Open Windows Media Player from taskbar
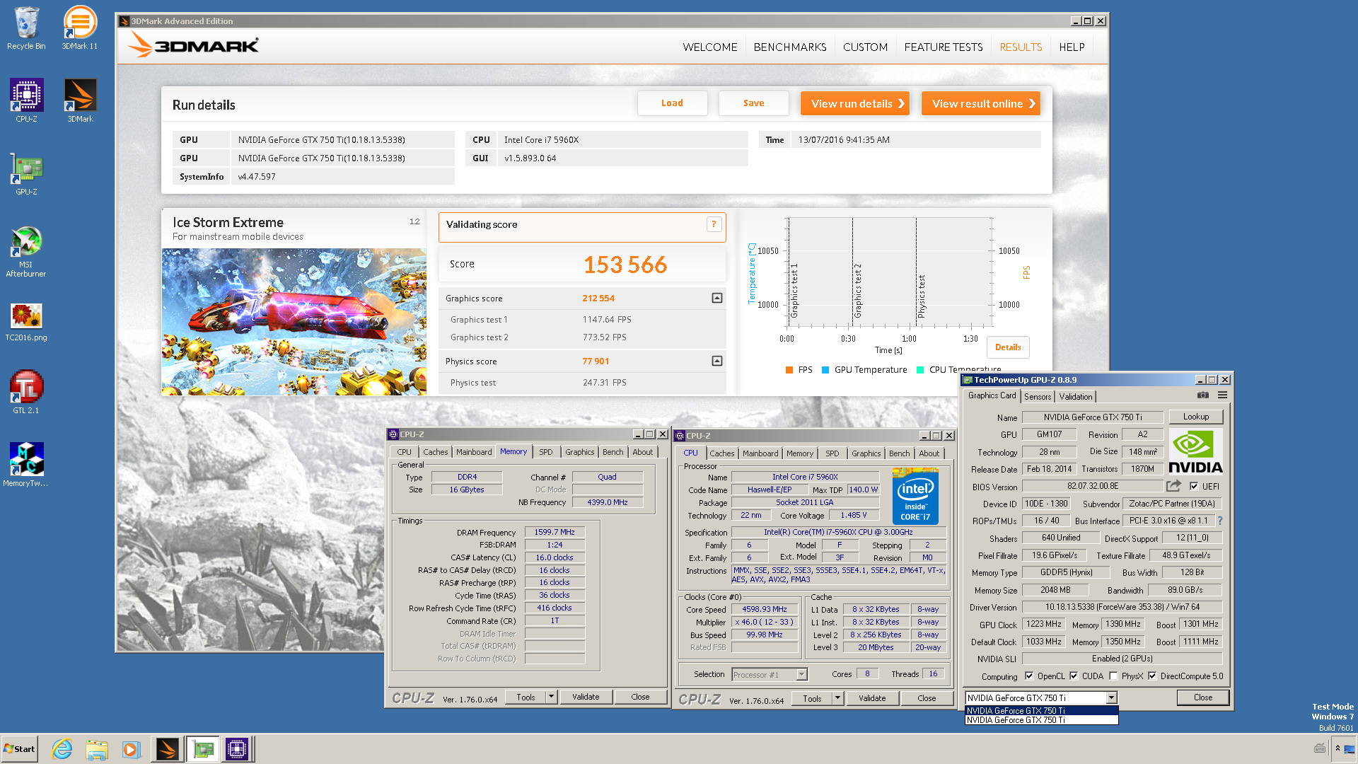 [131, 749]
